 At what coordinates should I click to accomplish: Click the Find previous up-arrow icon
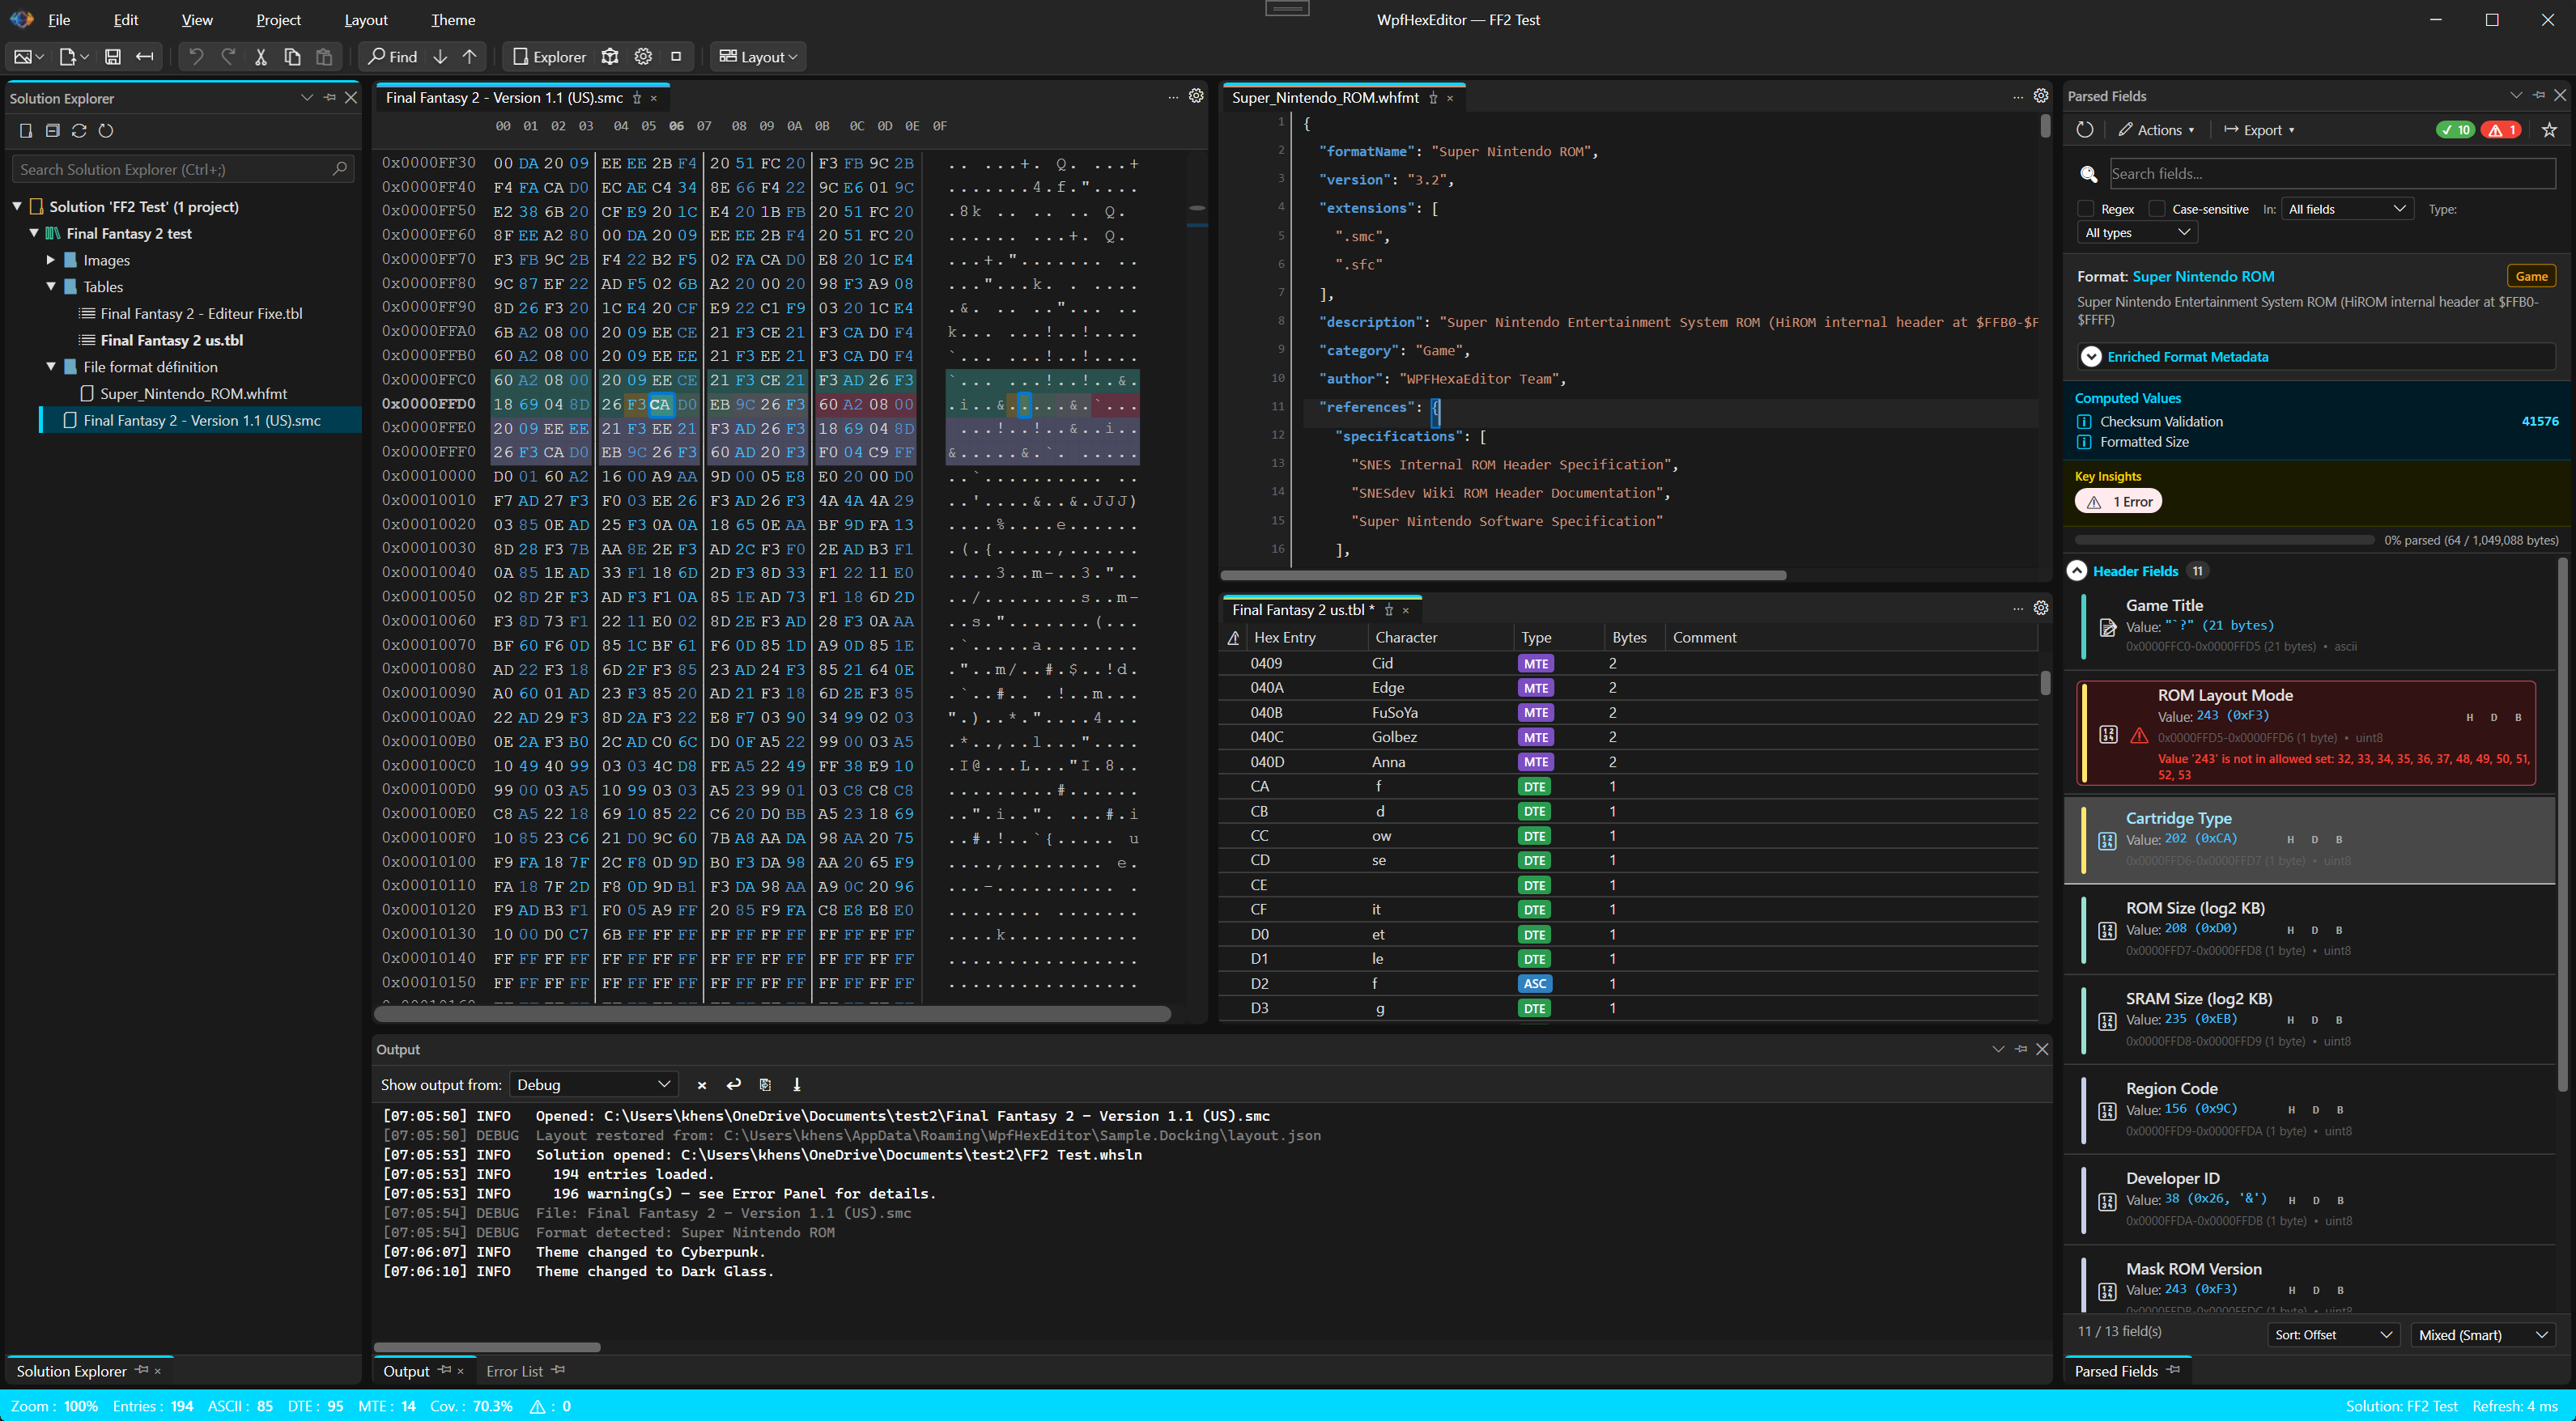tap(469, 57)
